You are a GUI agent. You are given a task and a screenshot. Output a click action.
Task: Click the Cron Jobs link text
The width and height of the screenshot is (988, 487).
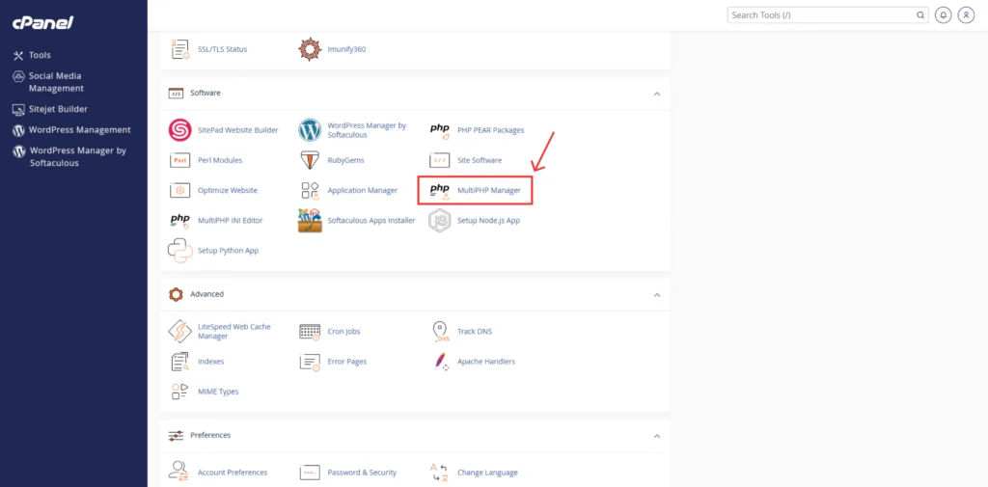click(344, 332)
